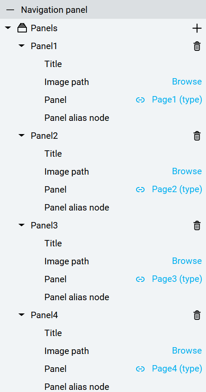The image size is (206, 392).
Task: Collapse the Panel1 node
Action: [22, 46]
